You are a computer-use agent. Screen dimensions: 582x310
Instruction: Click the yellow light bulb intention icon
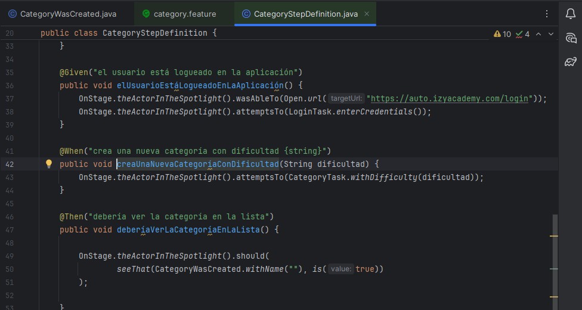(x=49, y=164)
